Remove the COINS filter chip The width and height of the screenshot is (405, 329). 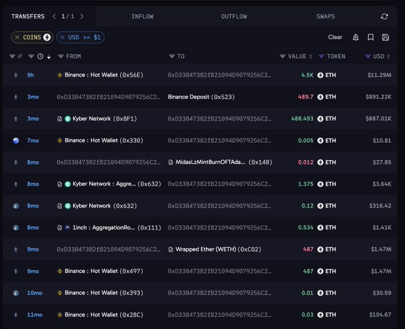coord(17,37)
